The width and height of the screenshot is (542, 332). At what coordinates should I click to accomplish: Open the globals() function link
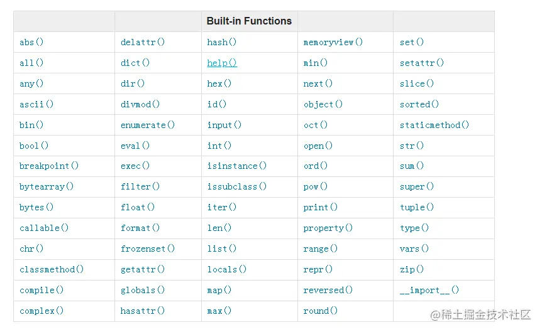(143, 290)
